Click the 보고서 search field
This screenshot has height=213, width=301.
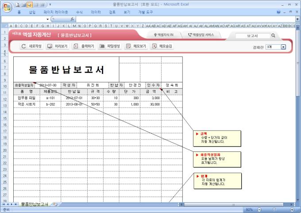tap(252, 36)
